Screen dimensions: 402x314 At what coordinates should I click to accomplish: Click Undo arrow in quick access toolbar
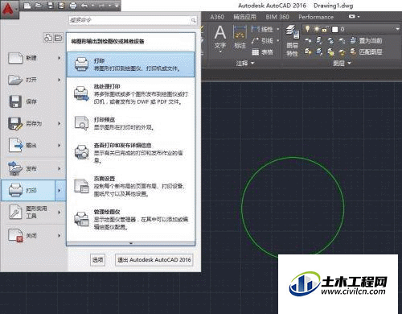pyautogui.click(x=84, y=6)
